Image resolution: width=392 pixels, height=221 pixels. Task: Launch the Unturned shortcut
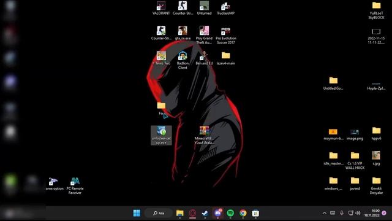pos(204,8)
